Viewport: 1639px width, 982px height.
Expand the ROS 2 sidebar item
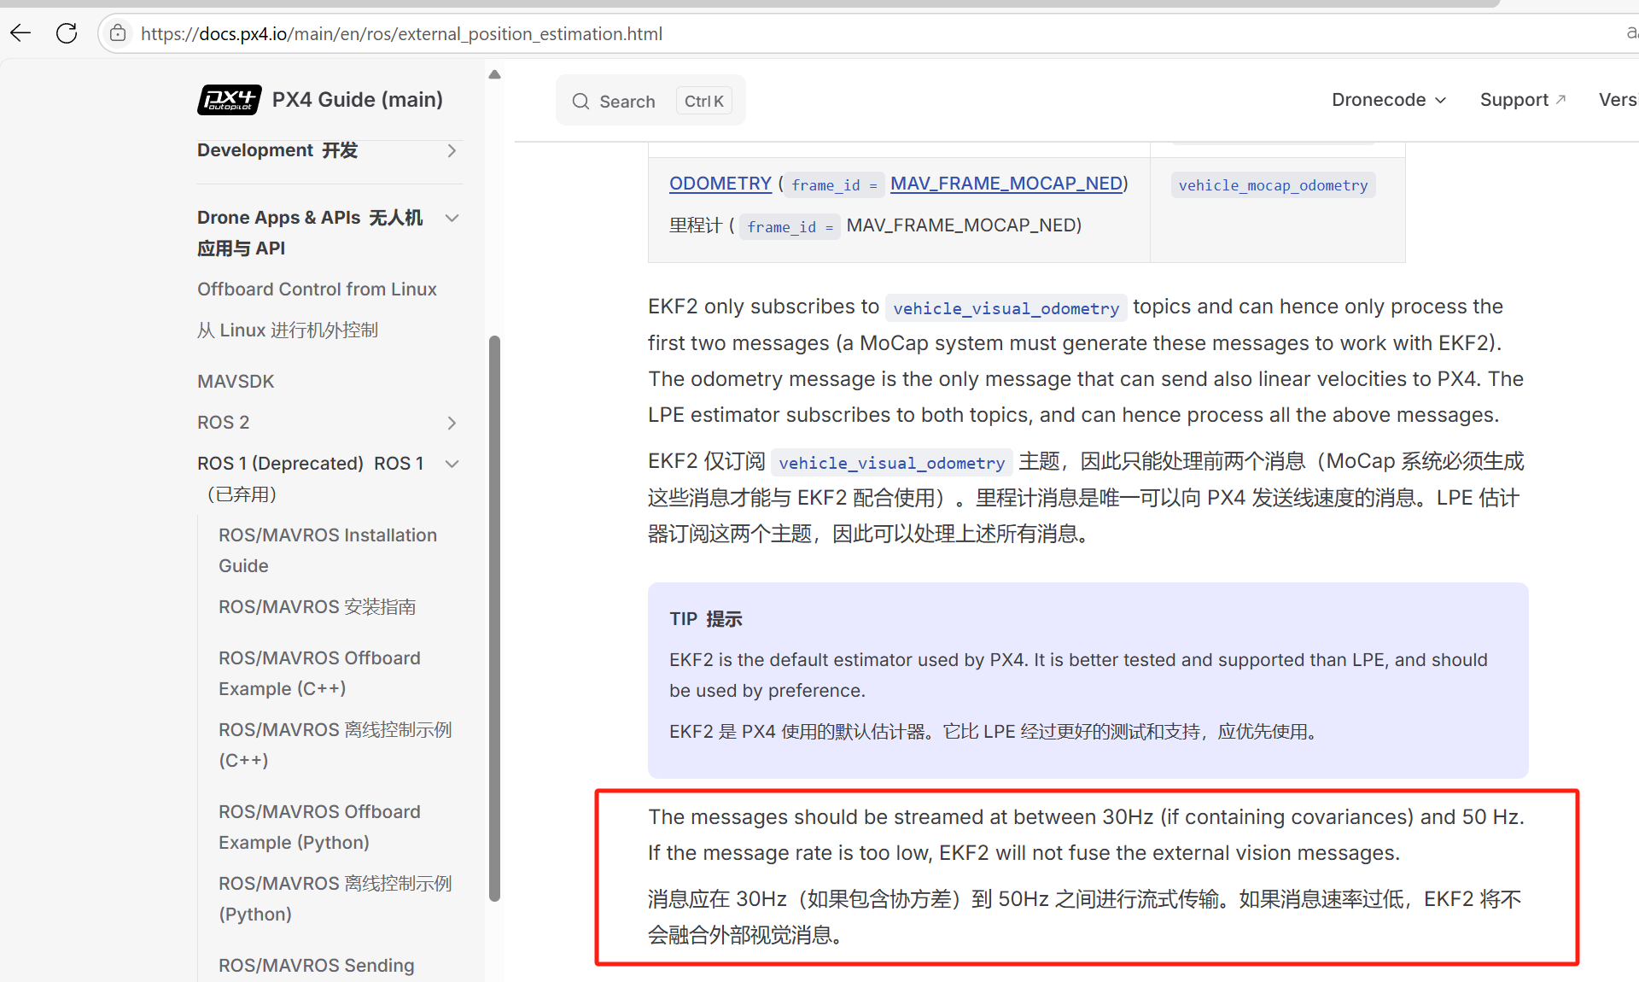(452, 423)
